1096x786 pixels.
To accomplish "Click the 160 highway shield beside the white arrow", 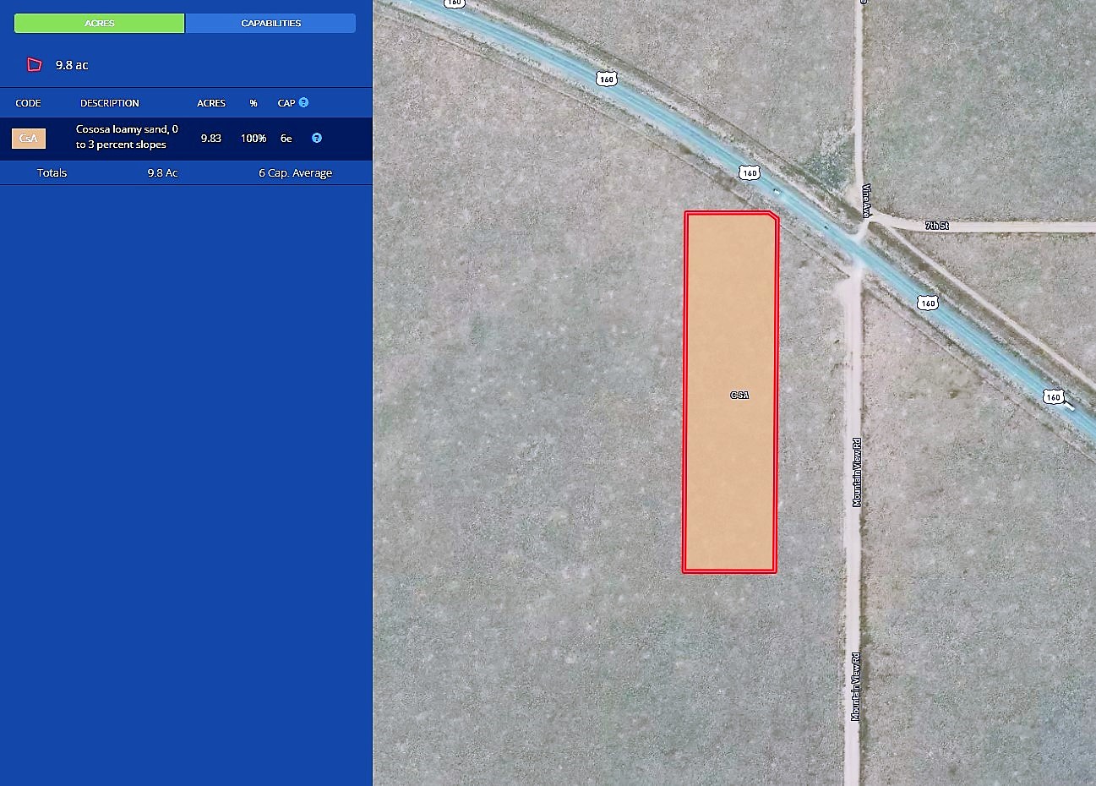I will 1053,396.
